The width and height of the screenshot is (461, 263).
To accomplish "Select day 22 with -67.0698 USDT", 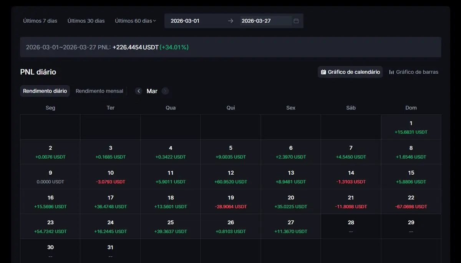I will (x=411, y=202).
